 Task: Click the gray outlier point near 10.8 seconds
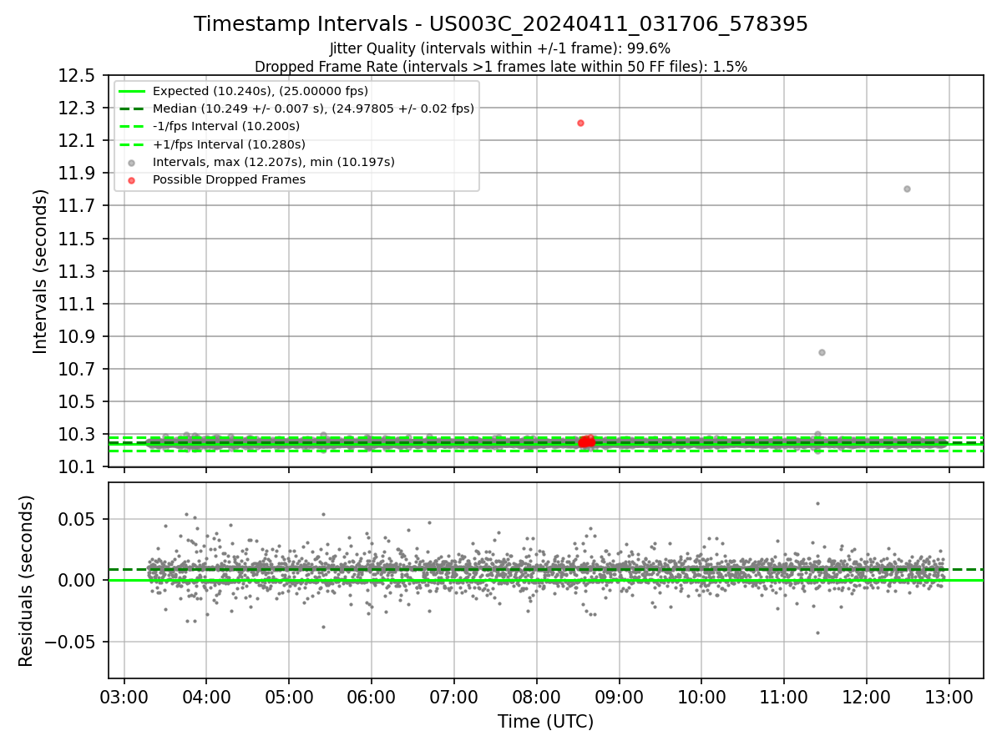[x=822, y=352]
